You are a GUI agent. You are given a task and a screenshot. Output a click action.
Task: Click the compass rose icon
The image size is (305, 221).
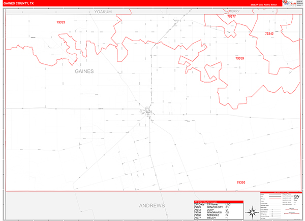tap(252, 212)
